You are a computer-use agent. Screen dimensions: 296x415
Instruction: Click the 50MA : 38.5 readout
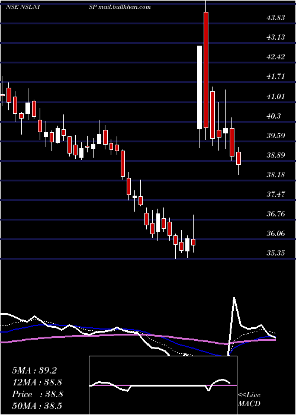[37, 406]
